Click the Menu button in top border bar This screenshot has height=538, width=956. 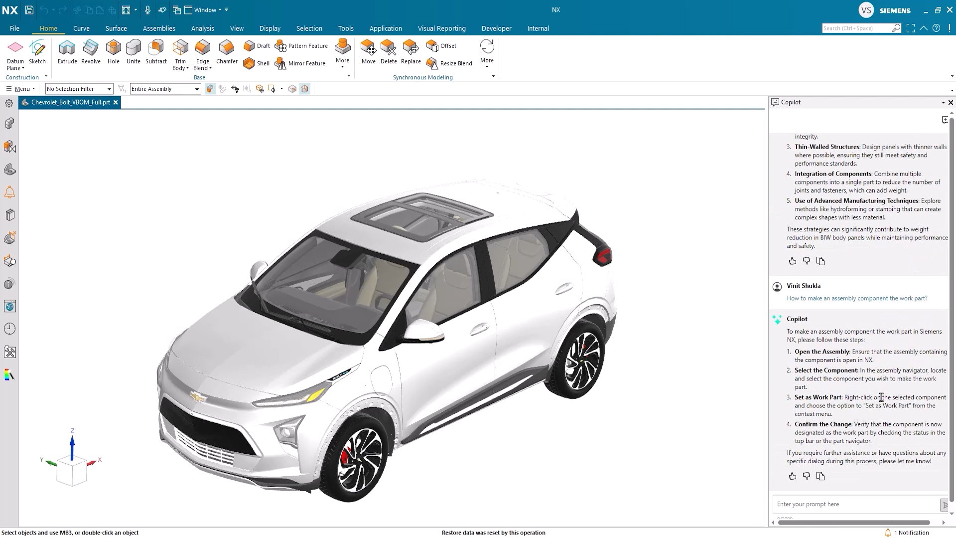click(20, 89)
